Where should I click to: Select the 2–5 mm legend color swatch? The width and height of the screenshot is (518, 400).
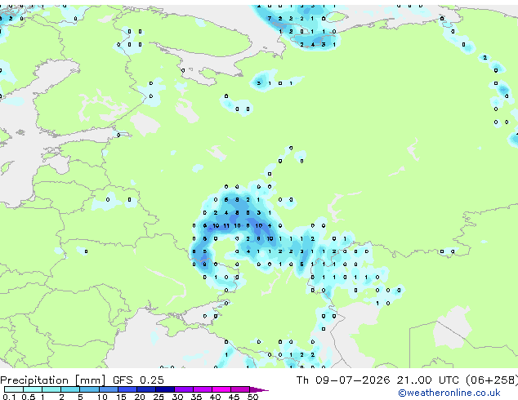coord(70,389)
